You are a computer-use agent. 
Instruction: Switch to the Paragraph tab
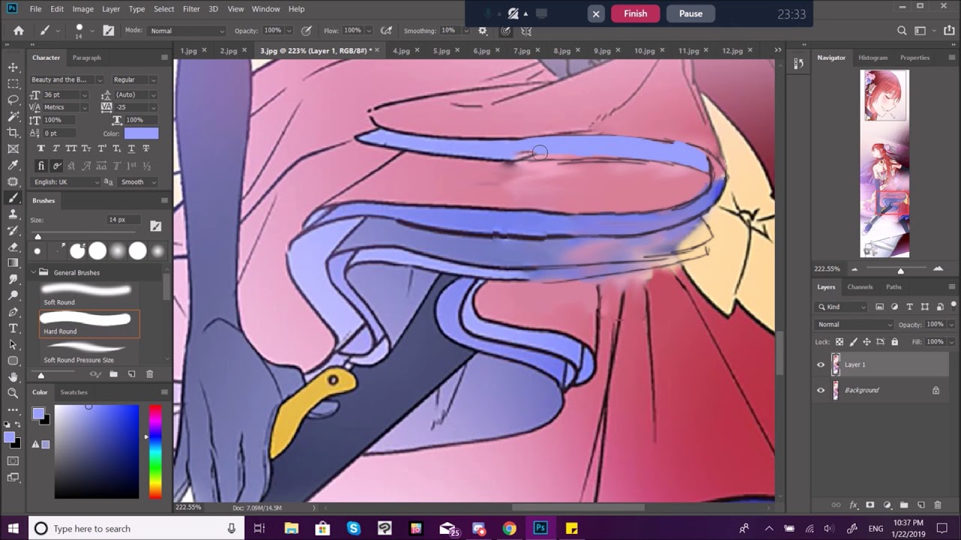point(86,58)
